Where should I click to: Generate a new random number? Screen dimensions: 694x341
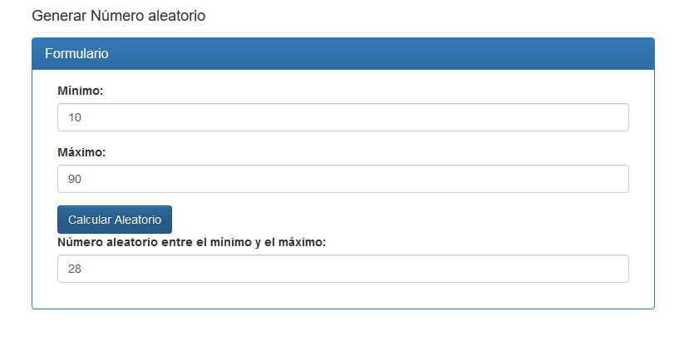[115, 220]
